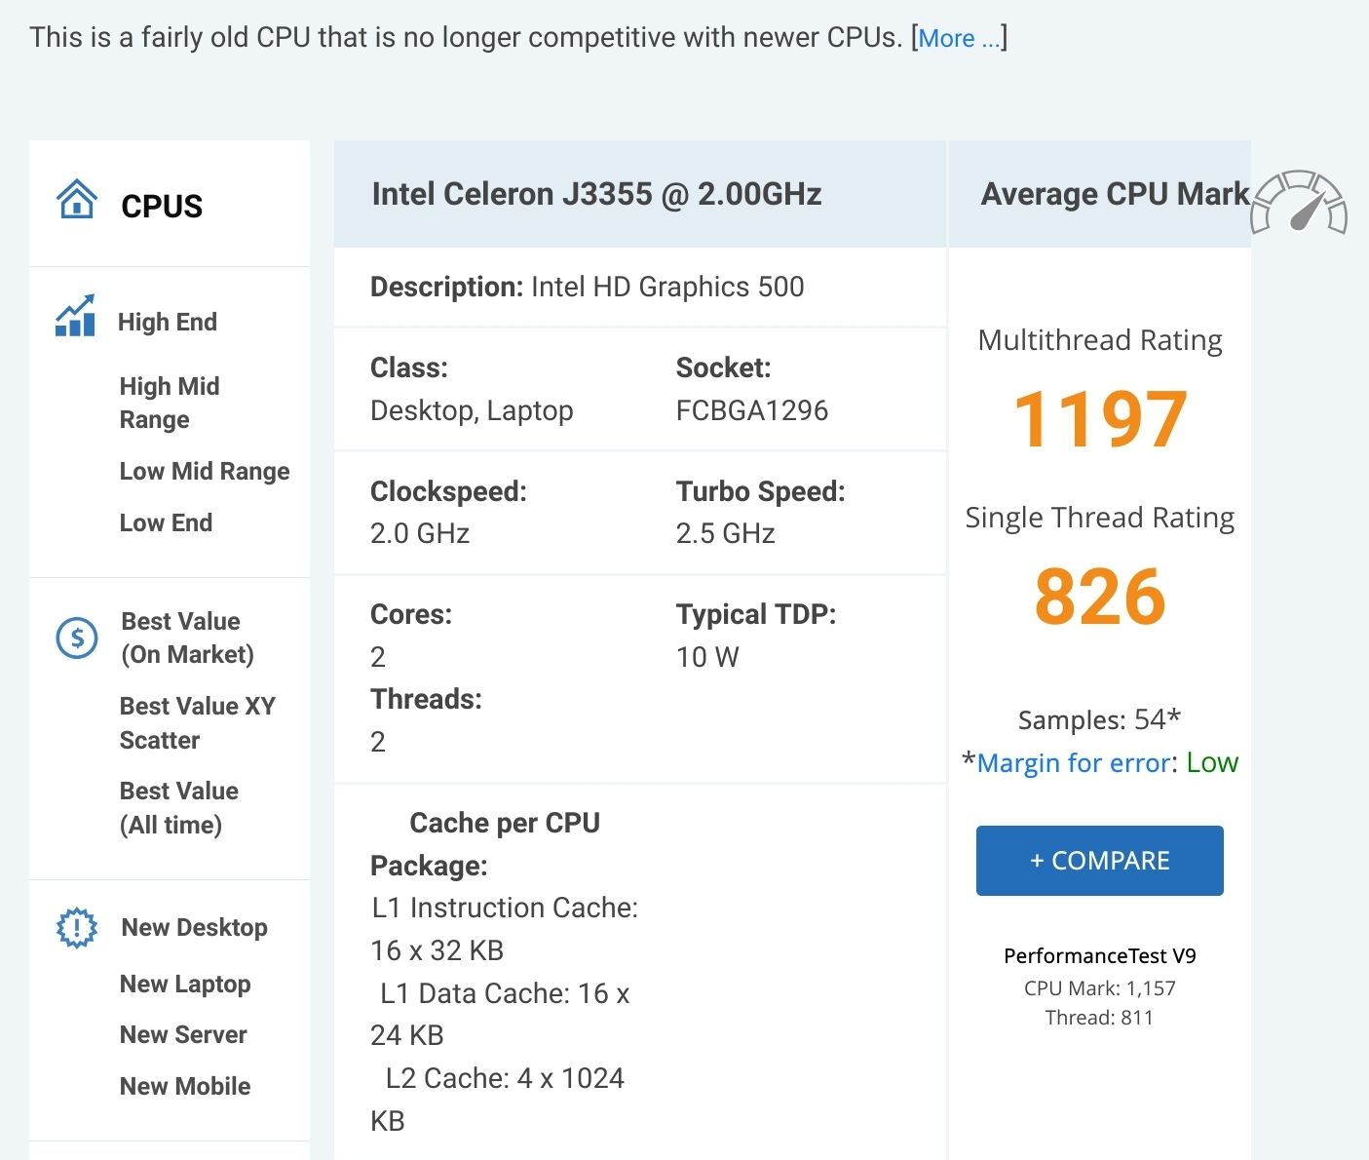The height and width of the screenshot is (1160, 1369).
Task: Click the Multithread Rating value 1197
Action: (x=1100, y=419)
